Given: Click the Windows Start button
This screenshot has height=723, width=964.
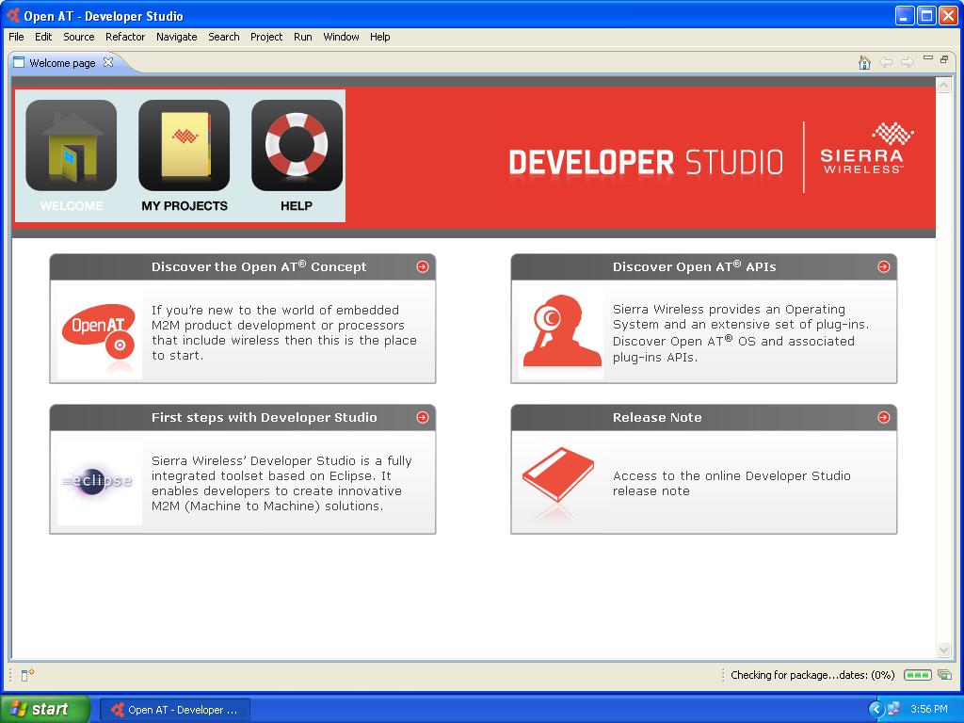Looking at the screenshot, I should pos(45,709).
